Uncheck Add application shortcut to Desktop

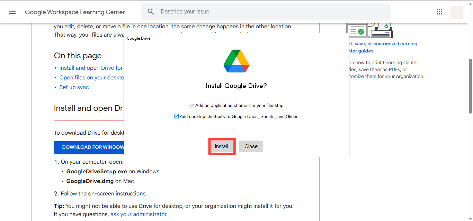tap(192, 105)
